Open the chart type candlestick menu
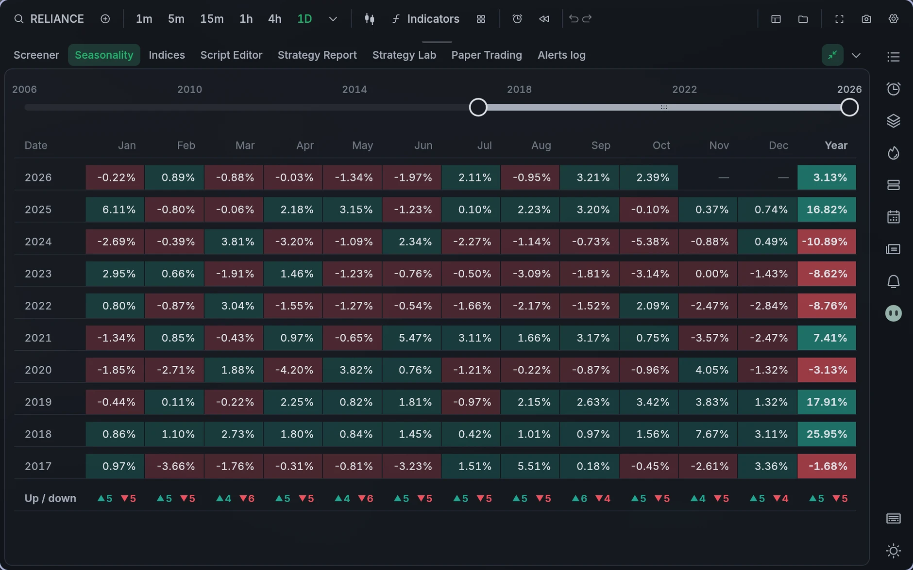Image resolution: width=913 pixels, height=570 pixels. (370, 19)
